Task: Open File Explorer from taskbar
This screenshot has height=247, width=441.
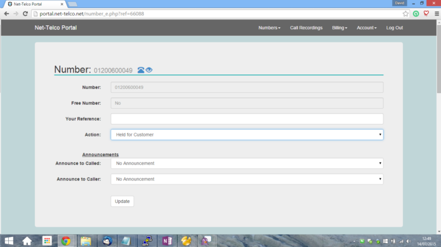Action: click(x=86, y=241)
